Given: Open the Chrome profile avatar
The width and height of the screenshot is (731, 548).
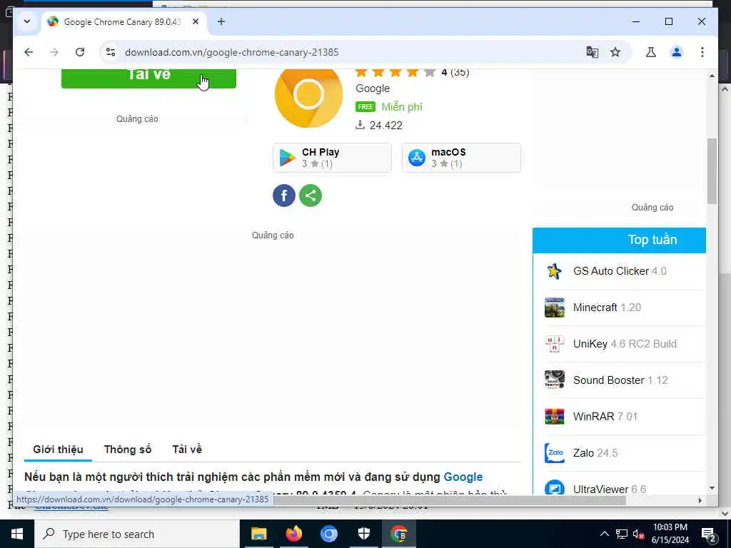Looking at the screenshot, I should (677, 52).
